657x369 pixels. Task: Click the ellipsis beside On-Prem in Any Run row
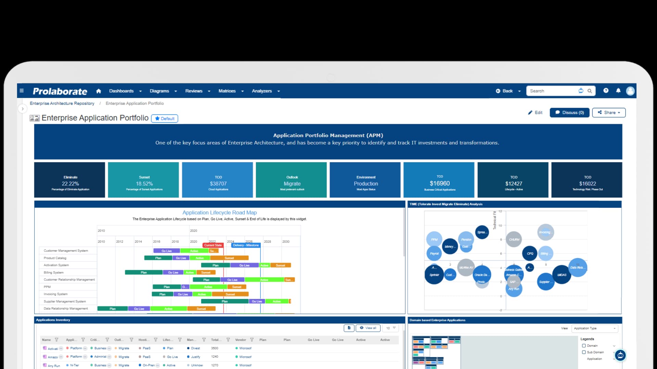pos(157,365)
